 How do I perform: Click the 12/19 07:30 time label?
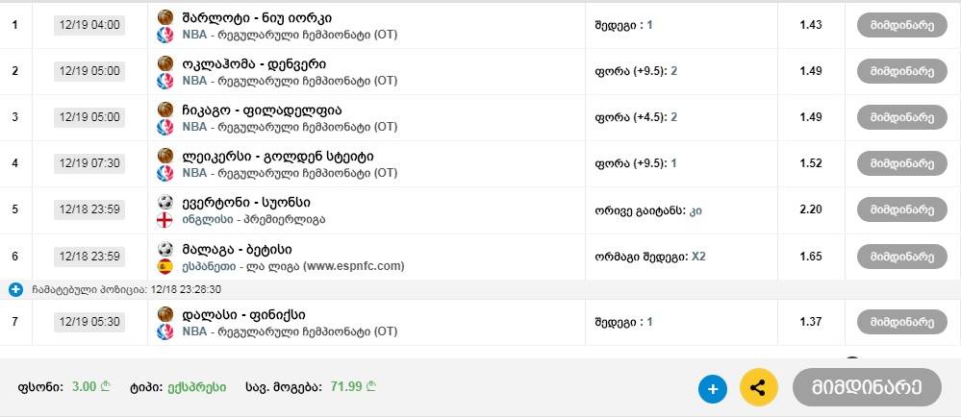click(89, 163)
